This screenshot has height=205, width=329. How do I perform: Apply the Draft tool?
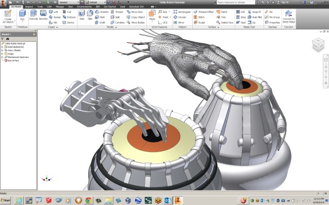(x=100, y=23)
